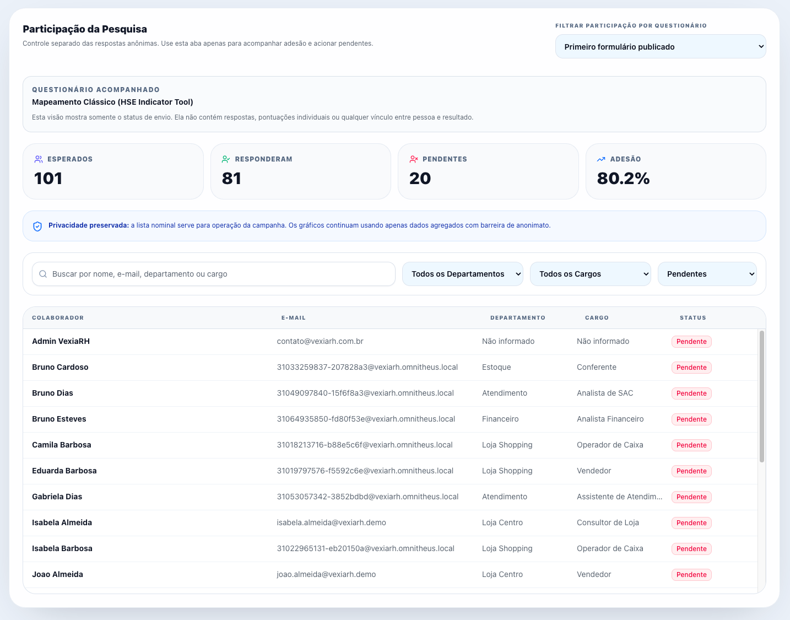The height and width of the screenshot is (620, 790).
Task: Click Camila Barbosa's e-mail address
Action: 365,445
